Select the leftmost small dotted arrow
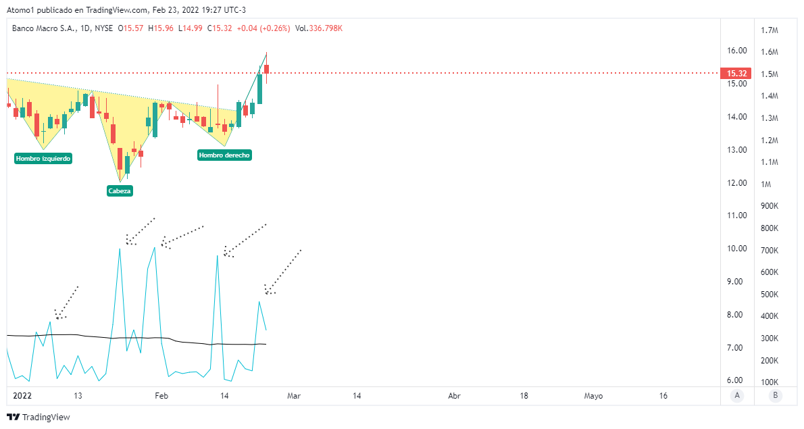The width and height of the screenshot is (804, 429). [67, 303]
